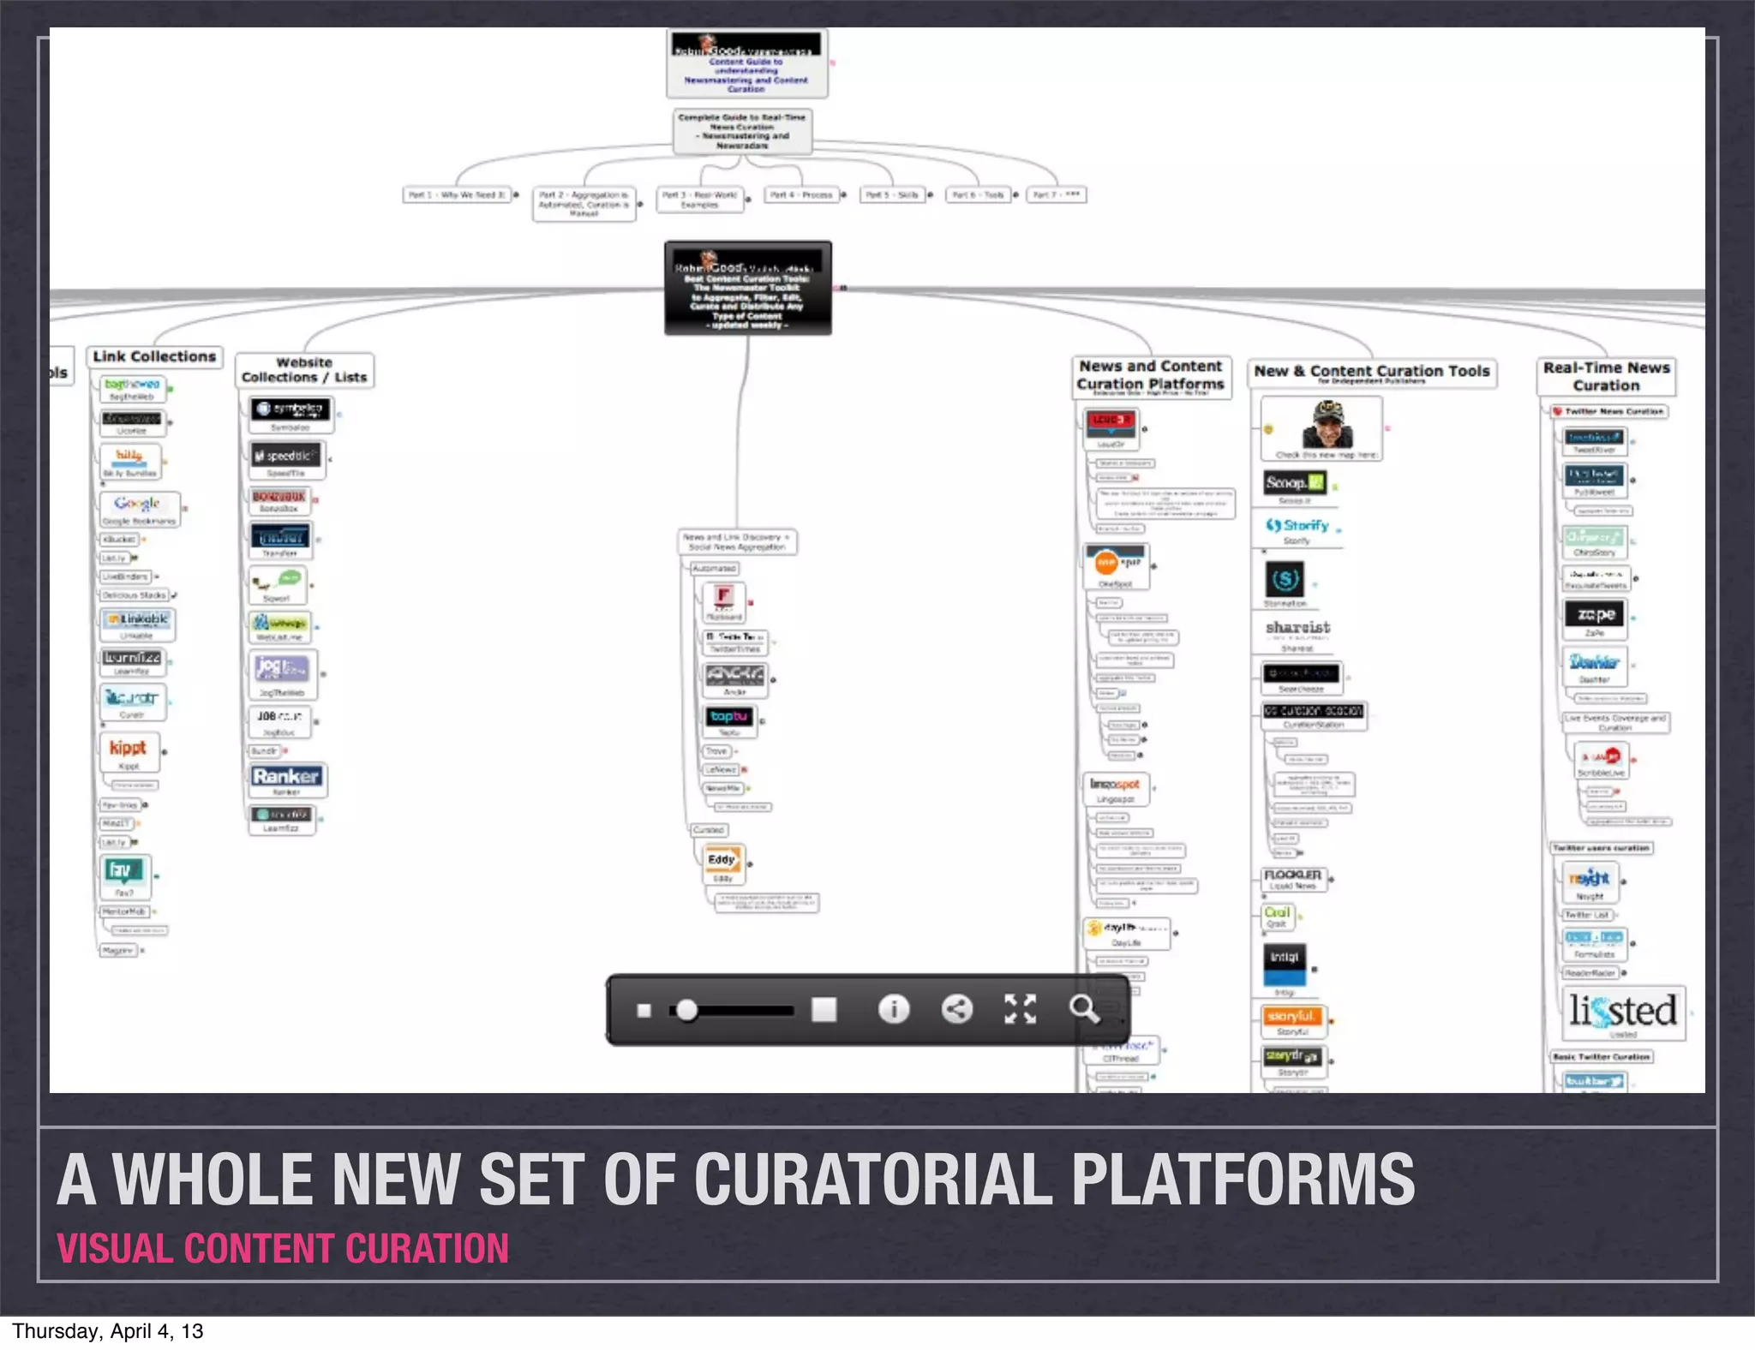
Task: Expand the dot beside Part 1 - Why We Need It
Action: pos(516,195)
